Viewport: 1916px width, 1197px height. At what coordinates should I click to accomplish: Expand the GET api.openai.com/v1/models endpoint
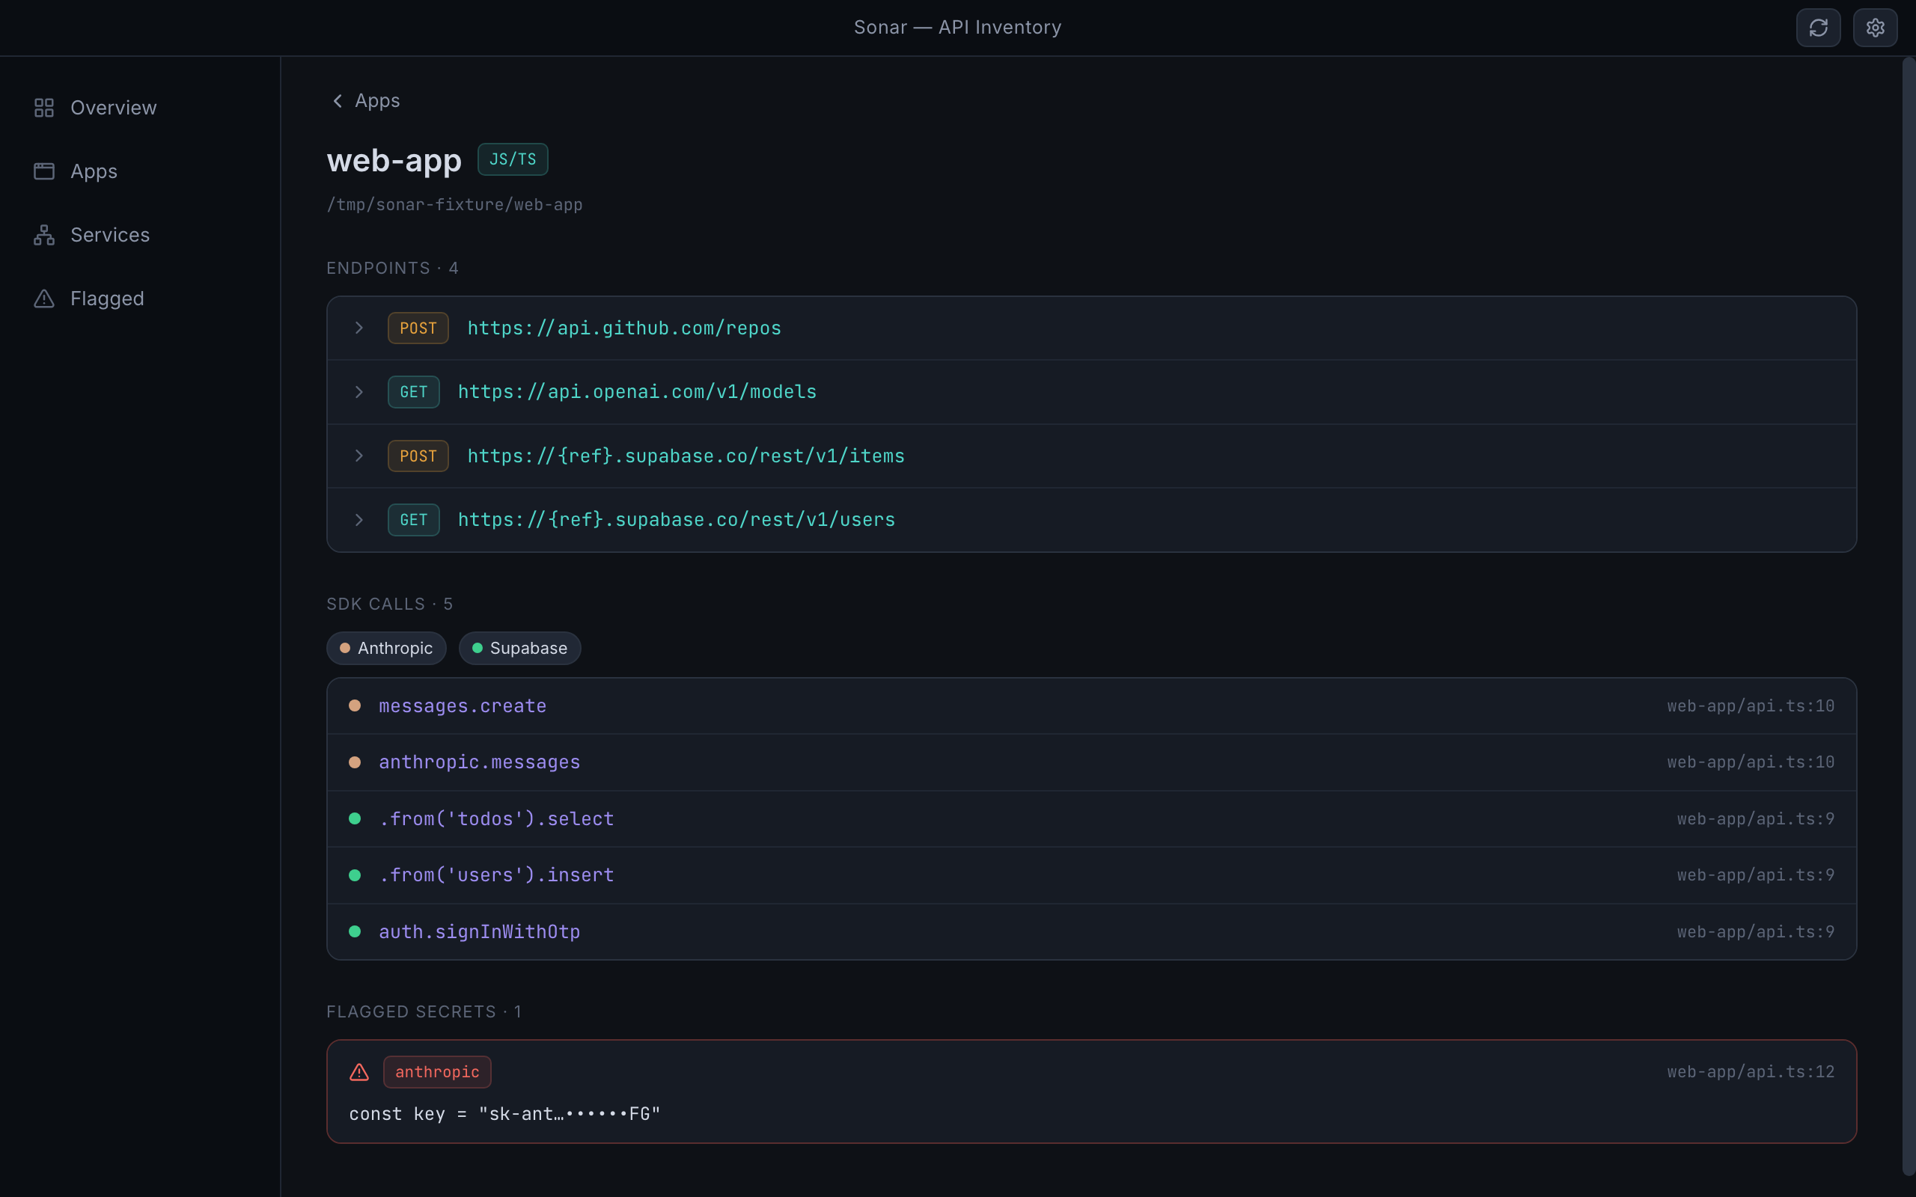[x=359, y=392]
